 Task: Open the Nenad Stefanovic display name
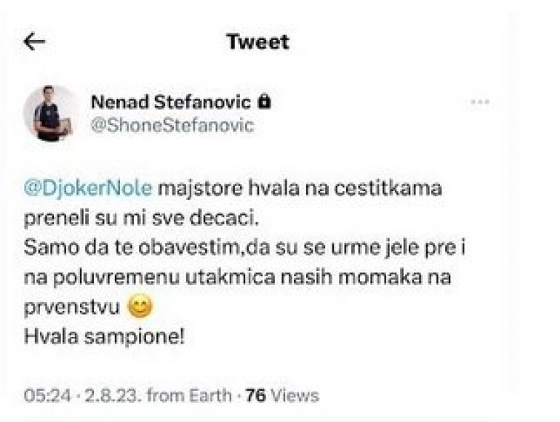point(171,102)
